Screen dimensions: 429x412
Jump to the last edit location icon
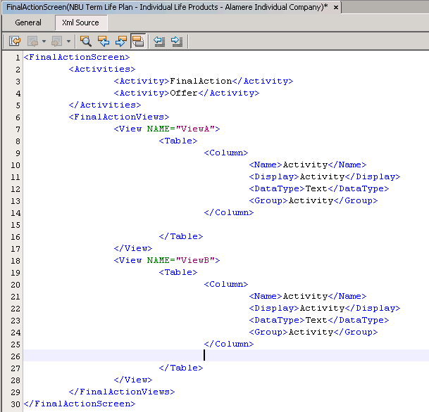click(x=15, y=41)
